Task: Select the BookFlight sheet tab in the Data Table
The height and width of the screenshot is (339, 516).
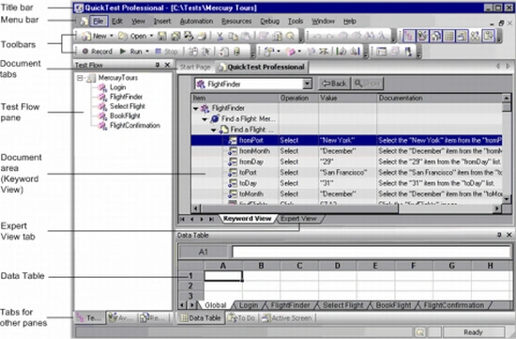Action: click(x=394, y=305)
